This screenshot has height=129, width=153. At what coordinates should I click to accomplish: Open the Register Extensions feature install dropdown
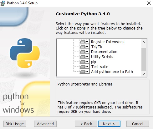click(x=84, y=42)
